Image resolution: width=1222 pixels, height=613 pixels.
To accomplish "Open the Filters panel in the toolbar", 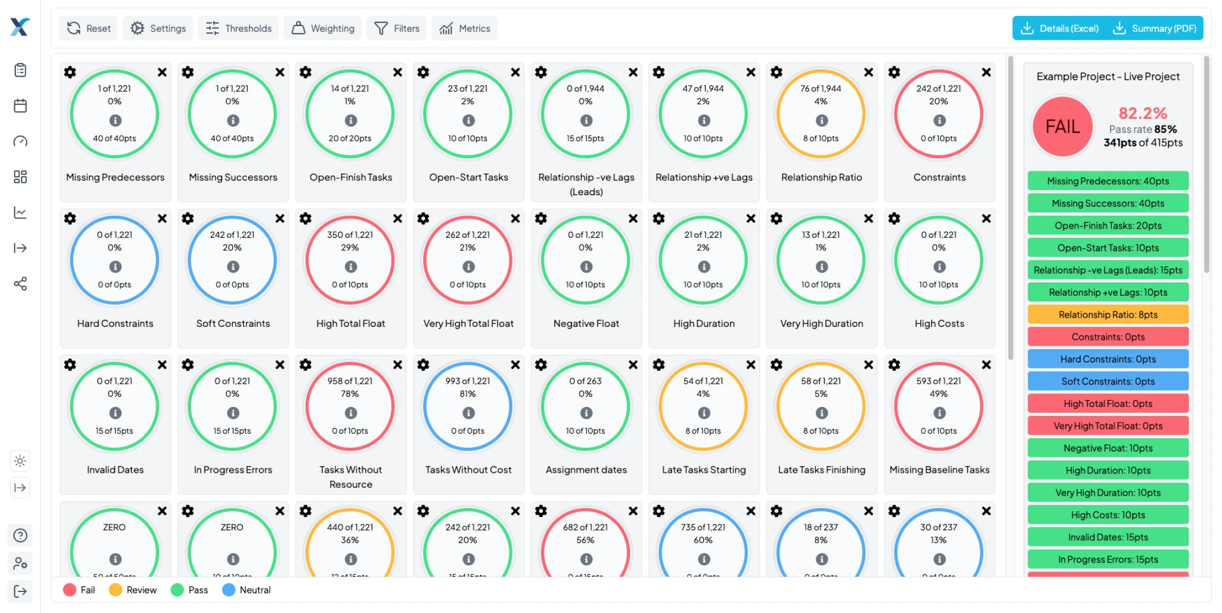I will point(397,28).
